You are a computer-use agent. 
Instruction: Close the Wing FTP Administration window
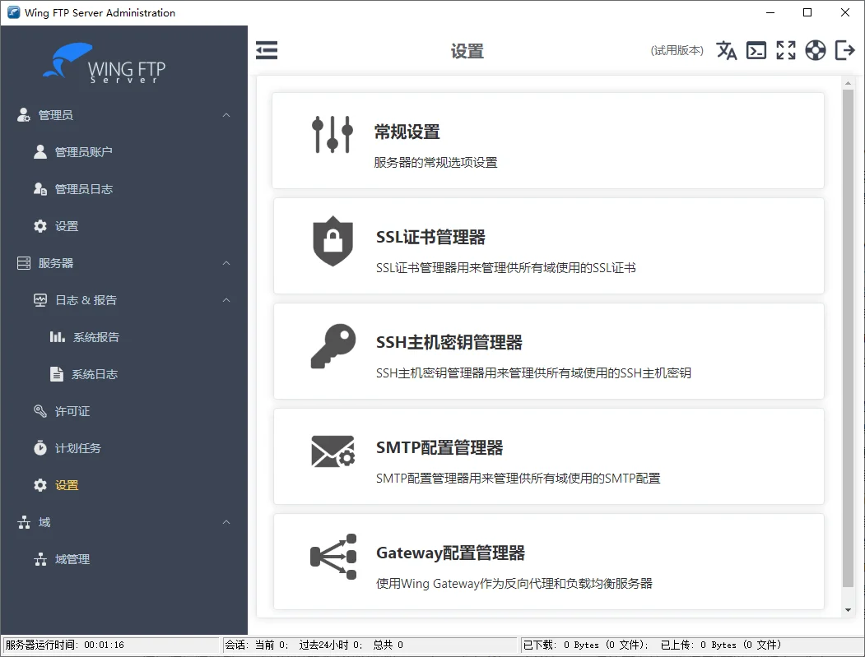tap(845, 12)
